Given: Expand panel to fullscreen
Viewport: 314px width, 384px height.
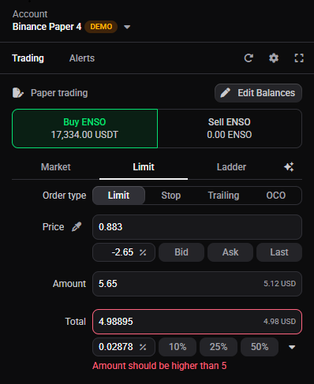Looking at the screenshot, I should [299, 58].
